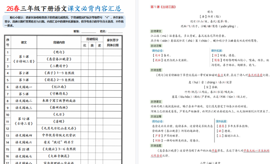The width and height of the screenshot is (272, 164).
Task: Click the 良 column header
Action: click(x=92, y=46)
